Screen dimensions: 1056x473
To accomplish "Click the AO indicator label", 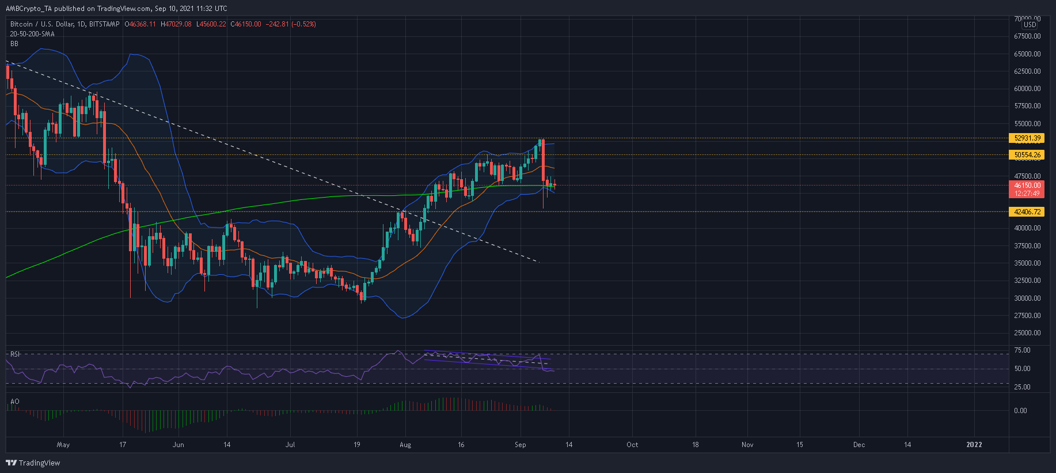I will [15, 402].
